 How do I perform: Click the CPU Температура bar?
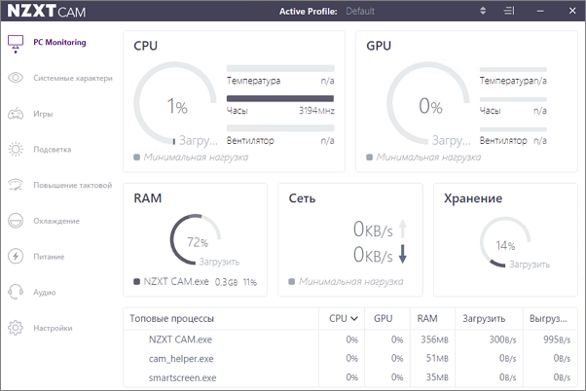[x=280, y=68]
